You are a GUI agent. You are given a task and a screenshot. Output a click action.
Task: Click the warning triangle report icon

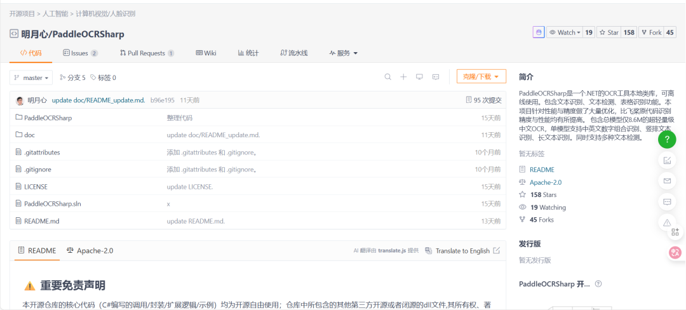coord(667,223)
